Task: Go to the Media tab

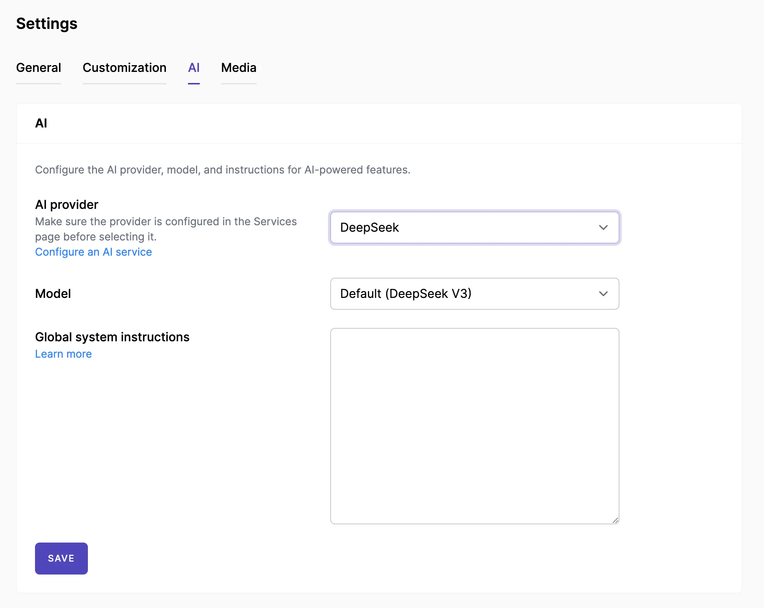Action: tap(239, 68)
